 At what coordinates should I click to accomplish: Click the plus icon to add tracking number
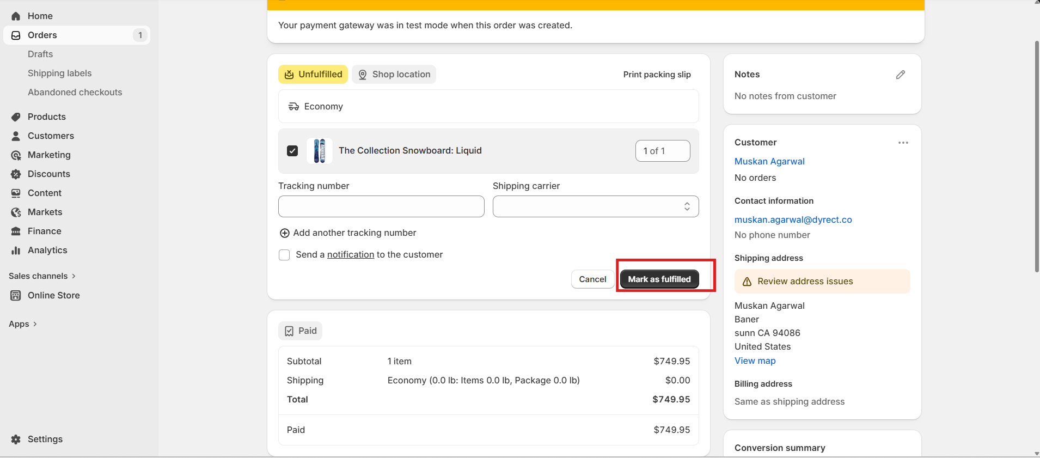point(284,233)
